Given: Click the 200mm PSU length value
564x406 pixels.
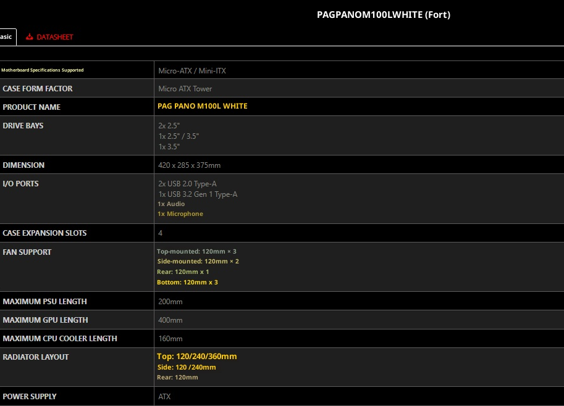Looking at the screenshot, I should click(x=170, y=302).
